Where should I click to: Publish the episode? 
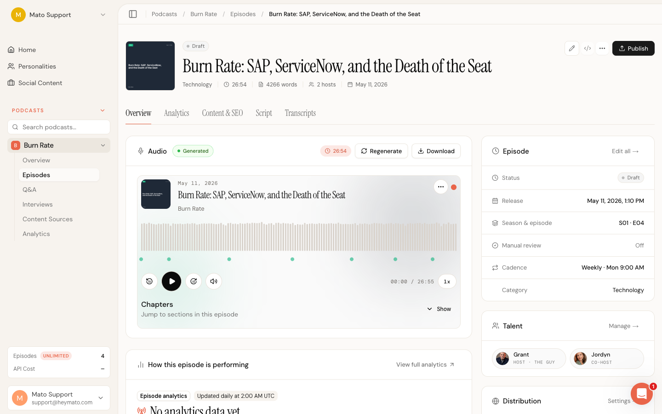[x=633, y=48]
